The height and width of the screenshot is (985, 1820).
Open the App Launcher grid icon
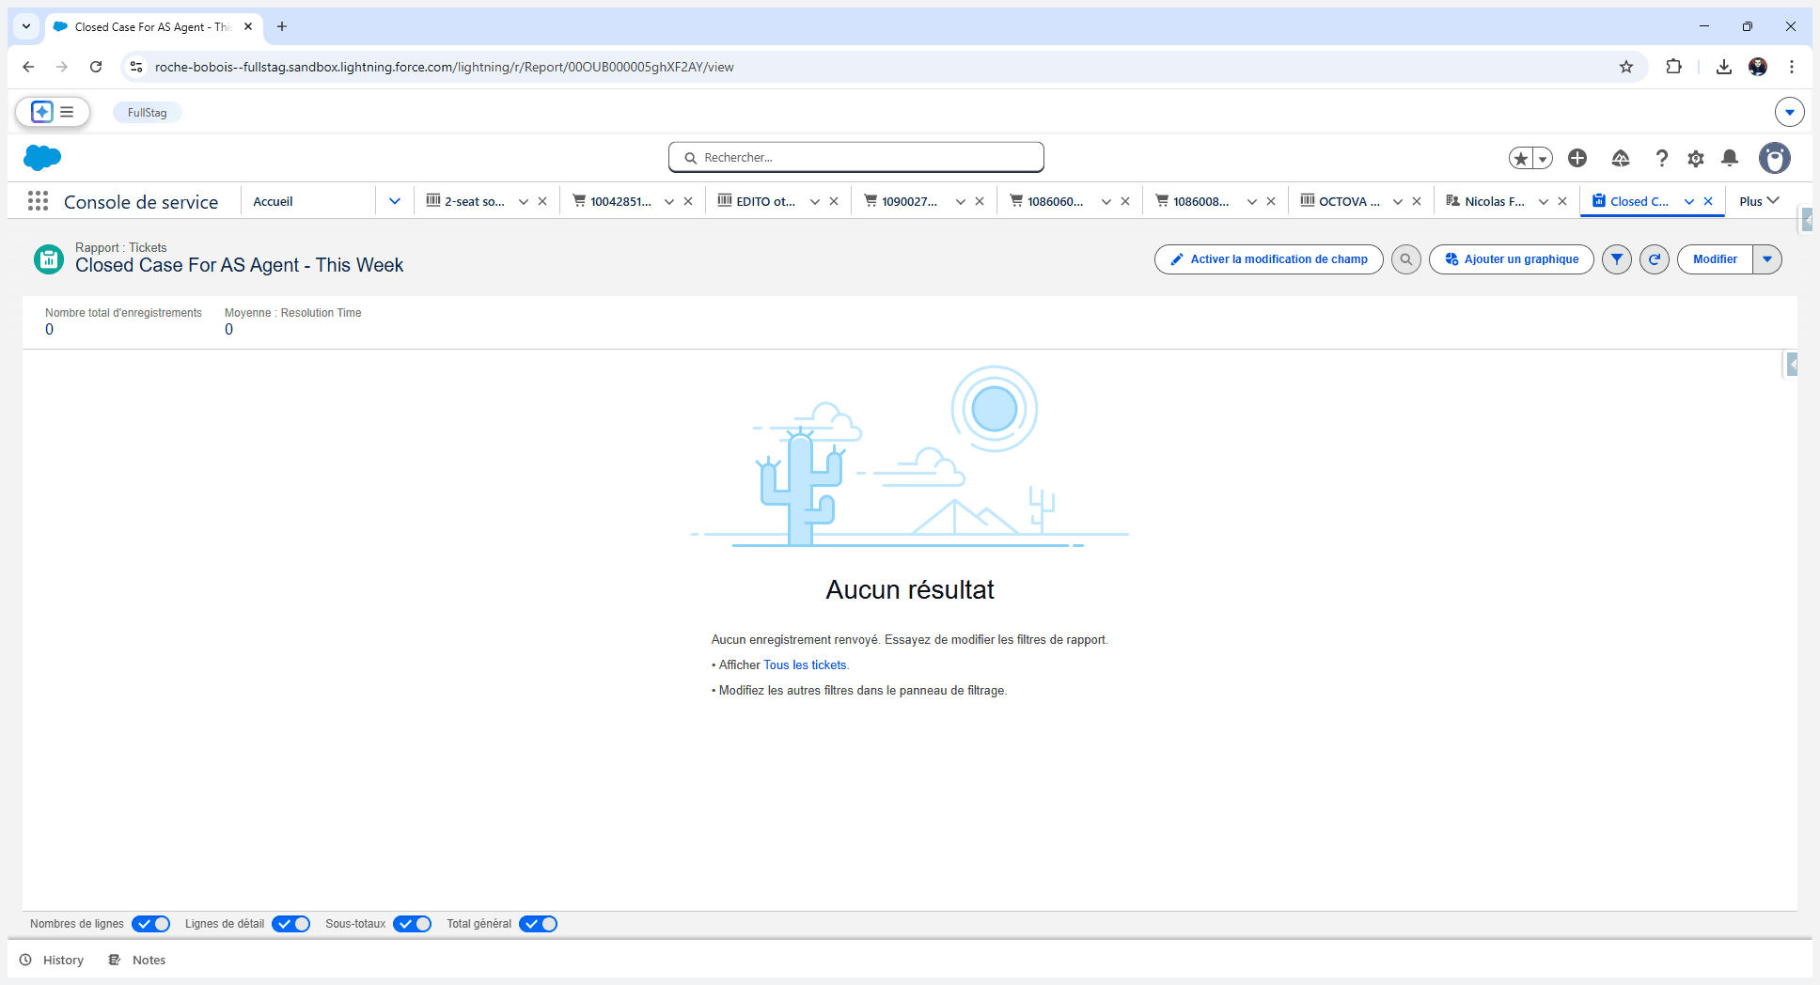click(38, 201)
